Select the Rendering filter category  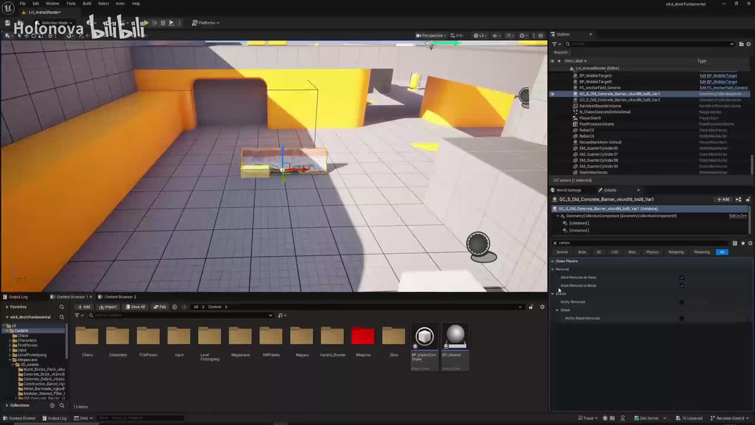tap(676, 252)
